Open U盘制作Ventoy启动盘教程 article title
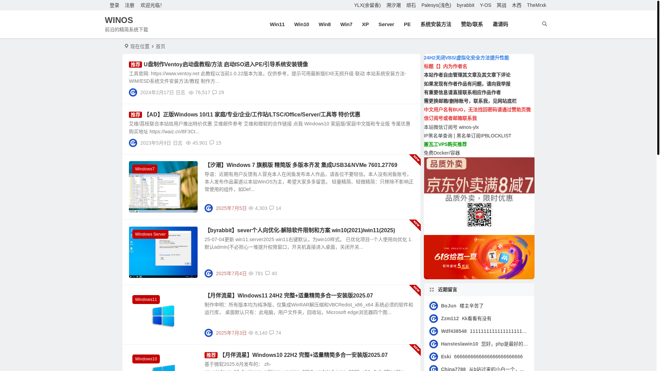 226,64
